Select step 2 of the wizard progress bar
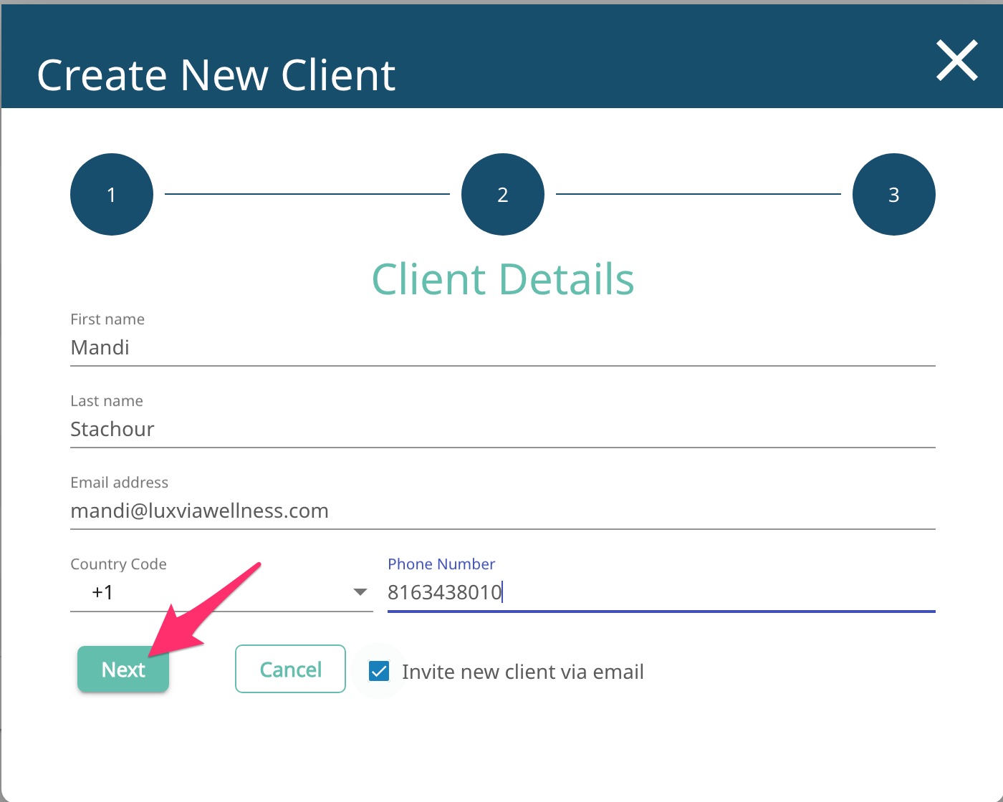 [502, 194]
